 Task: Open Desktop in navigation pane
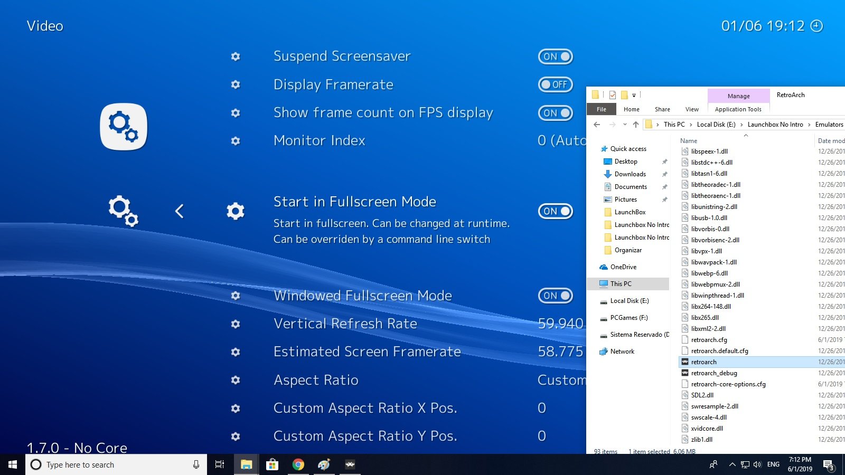tap(626, 161)
